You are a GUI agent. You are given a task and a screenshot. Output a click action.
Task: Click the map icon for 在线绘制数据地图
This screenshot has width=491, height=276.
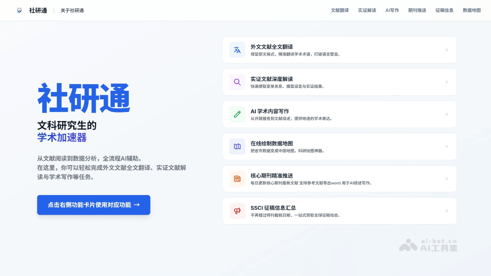point(237,146)
